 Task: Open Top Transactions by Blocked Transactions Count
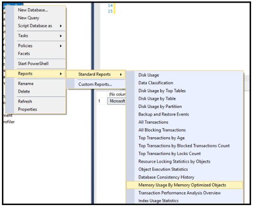(184, 146)
